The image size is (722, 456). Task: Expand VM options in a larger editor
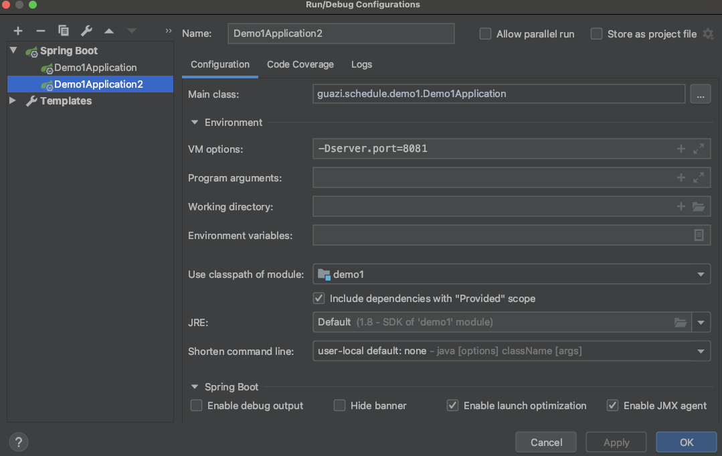699,148
